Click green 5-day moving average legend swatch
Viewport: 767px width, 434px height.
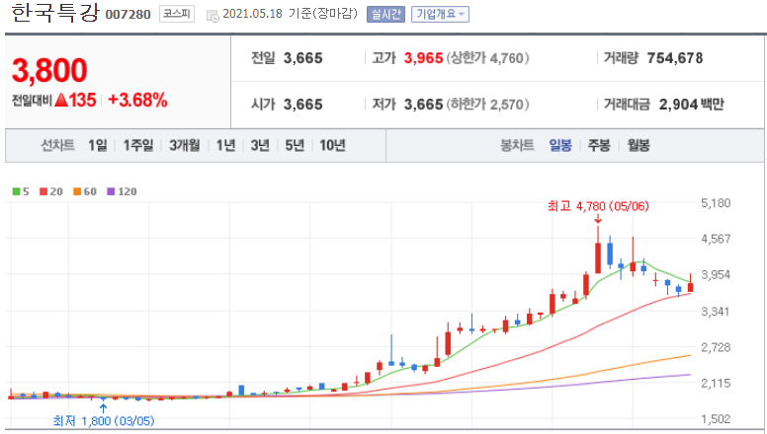[16, 191]
